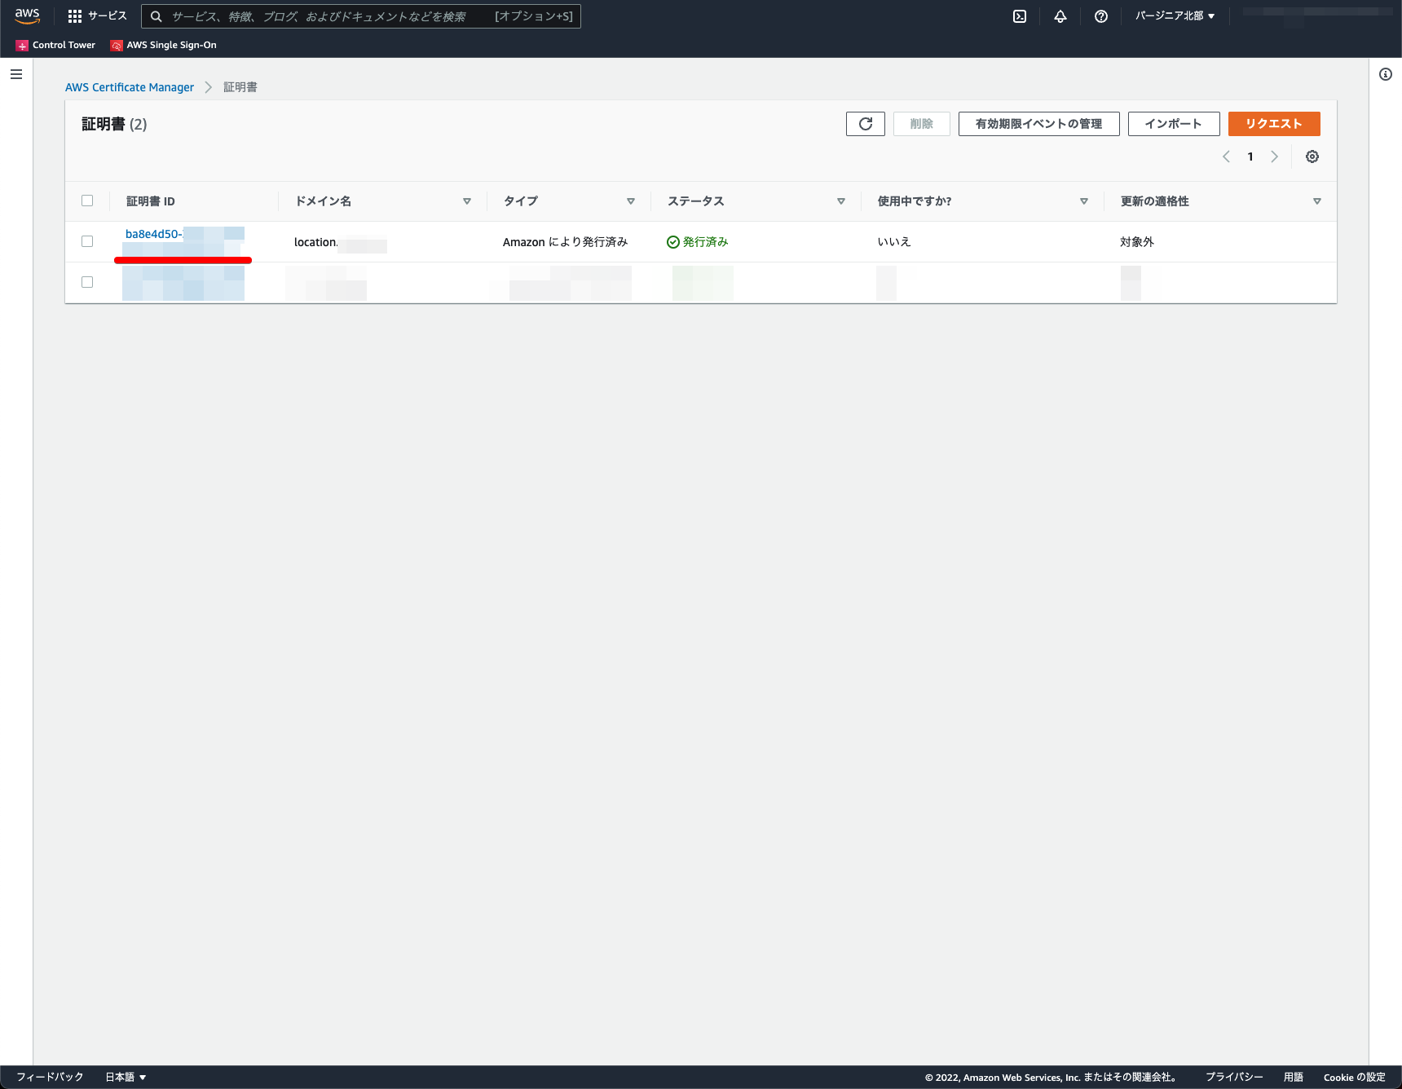Click the search magnifier icon

156,16
